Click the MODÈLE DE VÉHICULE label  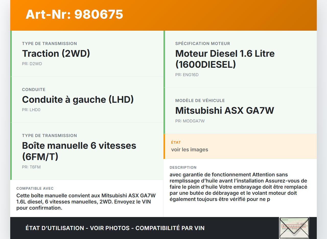point(200,100)
